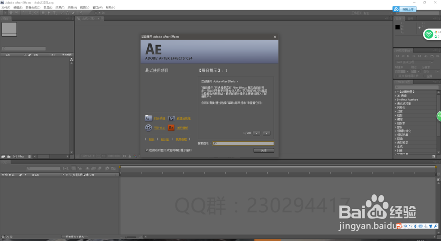The image size is (441, 241).
Task: Select the Brush tool in toolbar
Action: (62, 13)
